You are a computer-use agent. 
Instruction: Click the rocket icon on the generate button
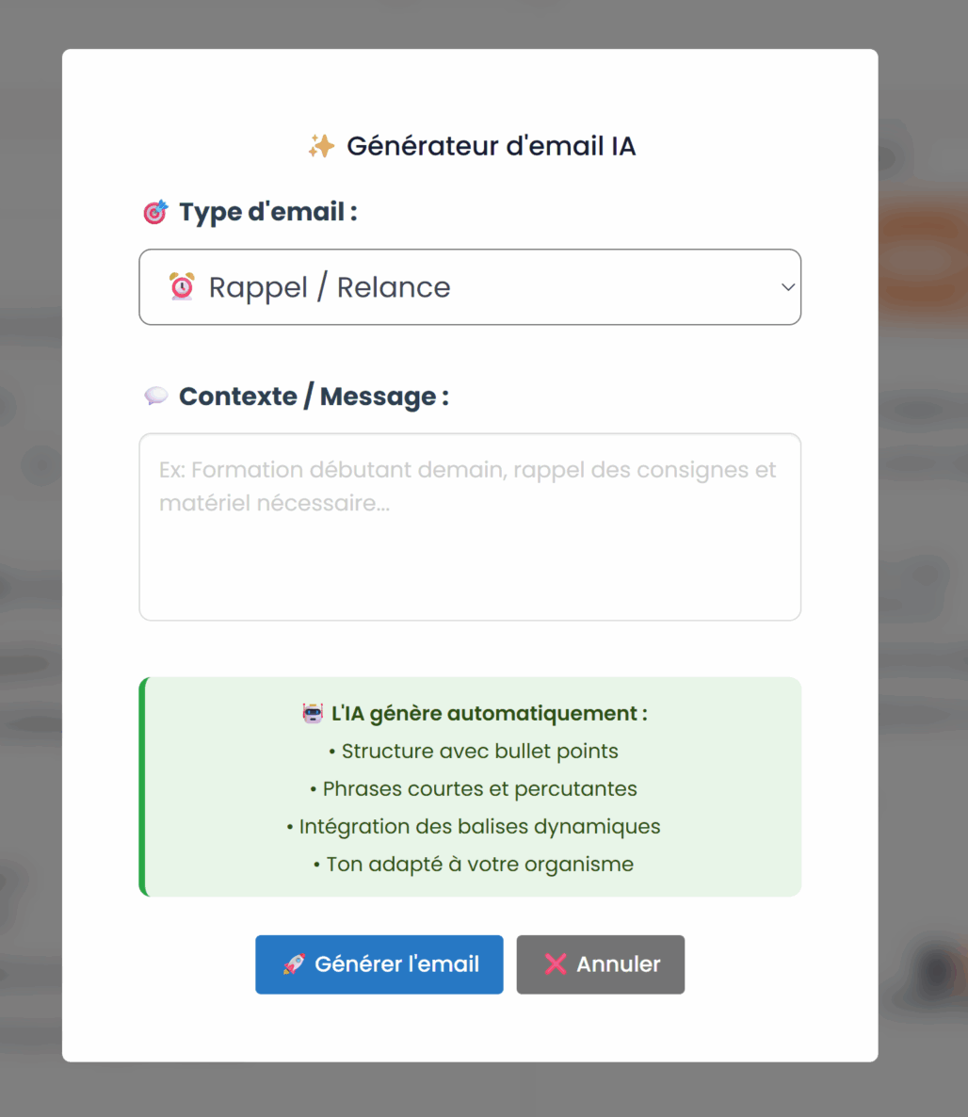tap(294, 964)
